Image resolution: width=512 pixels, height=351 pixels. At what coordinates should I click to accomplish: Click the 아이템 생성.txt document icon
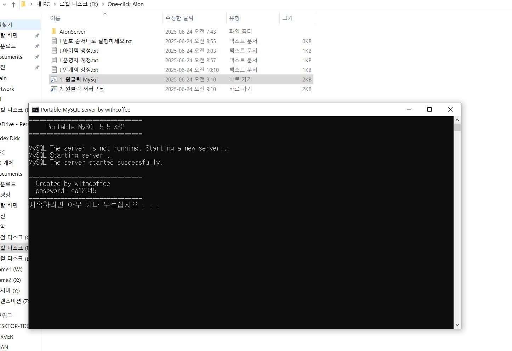click(54, 51)
